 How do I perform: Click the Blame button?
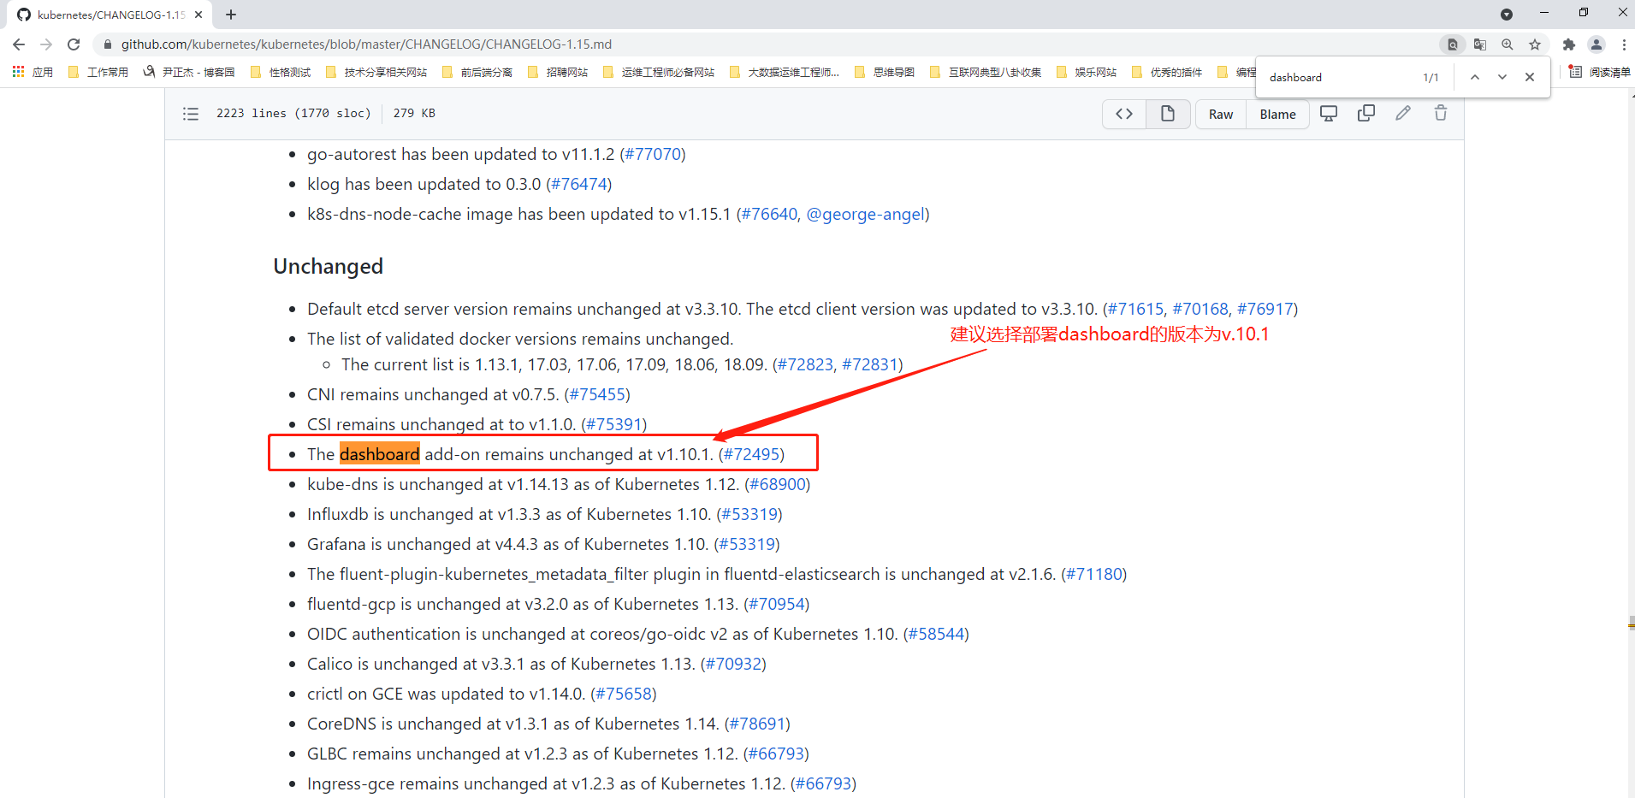[x=1277, y=115]
